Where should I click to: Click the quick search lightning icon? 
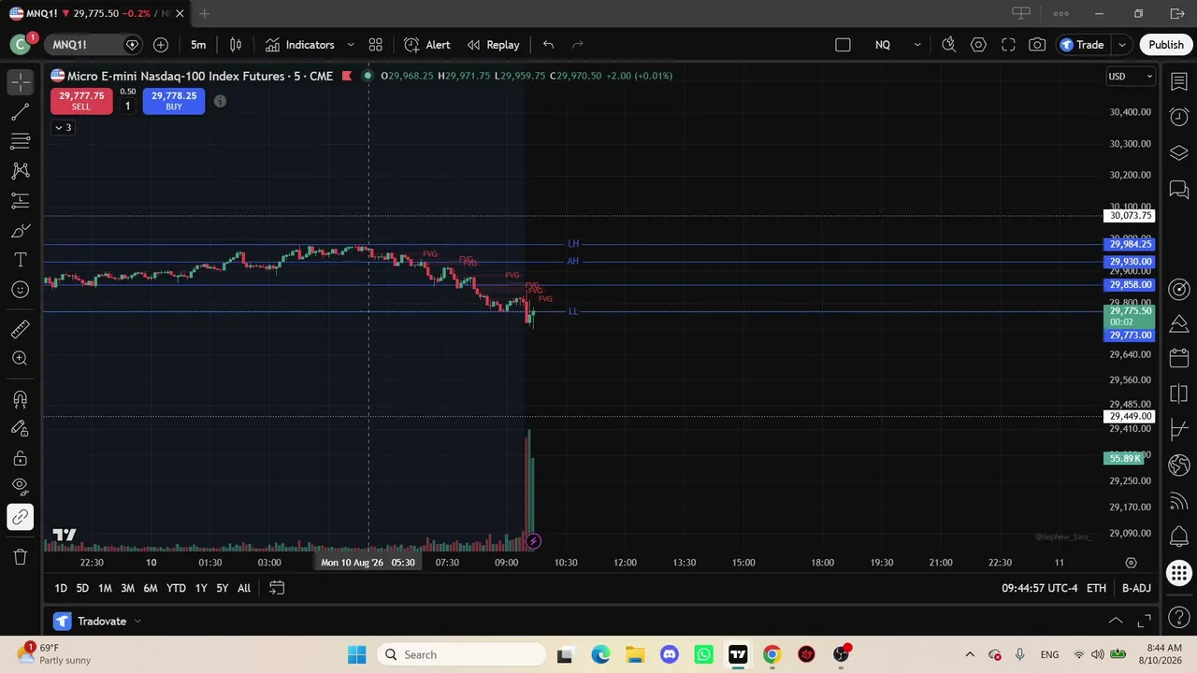[x=948, y=45]
